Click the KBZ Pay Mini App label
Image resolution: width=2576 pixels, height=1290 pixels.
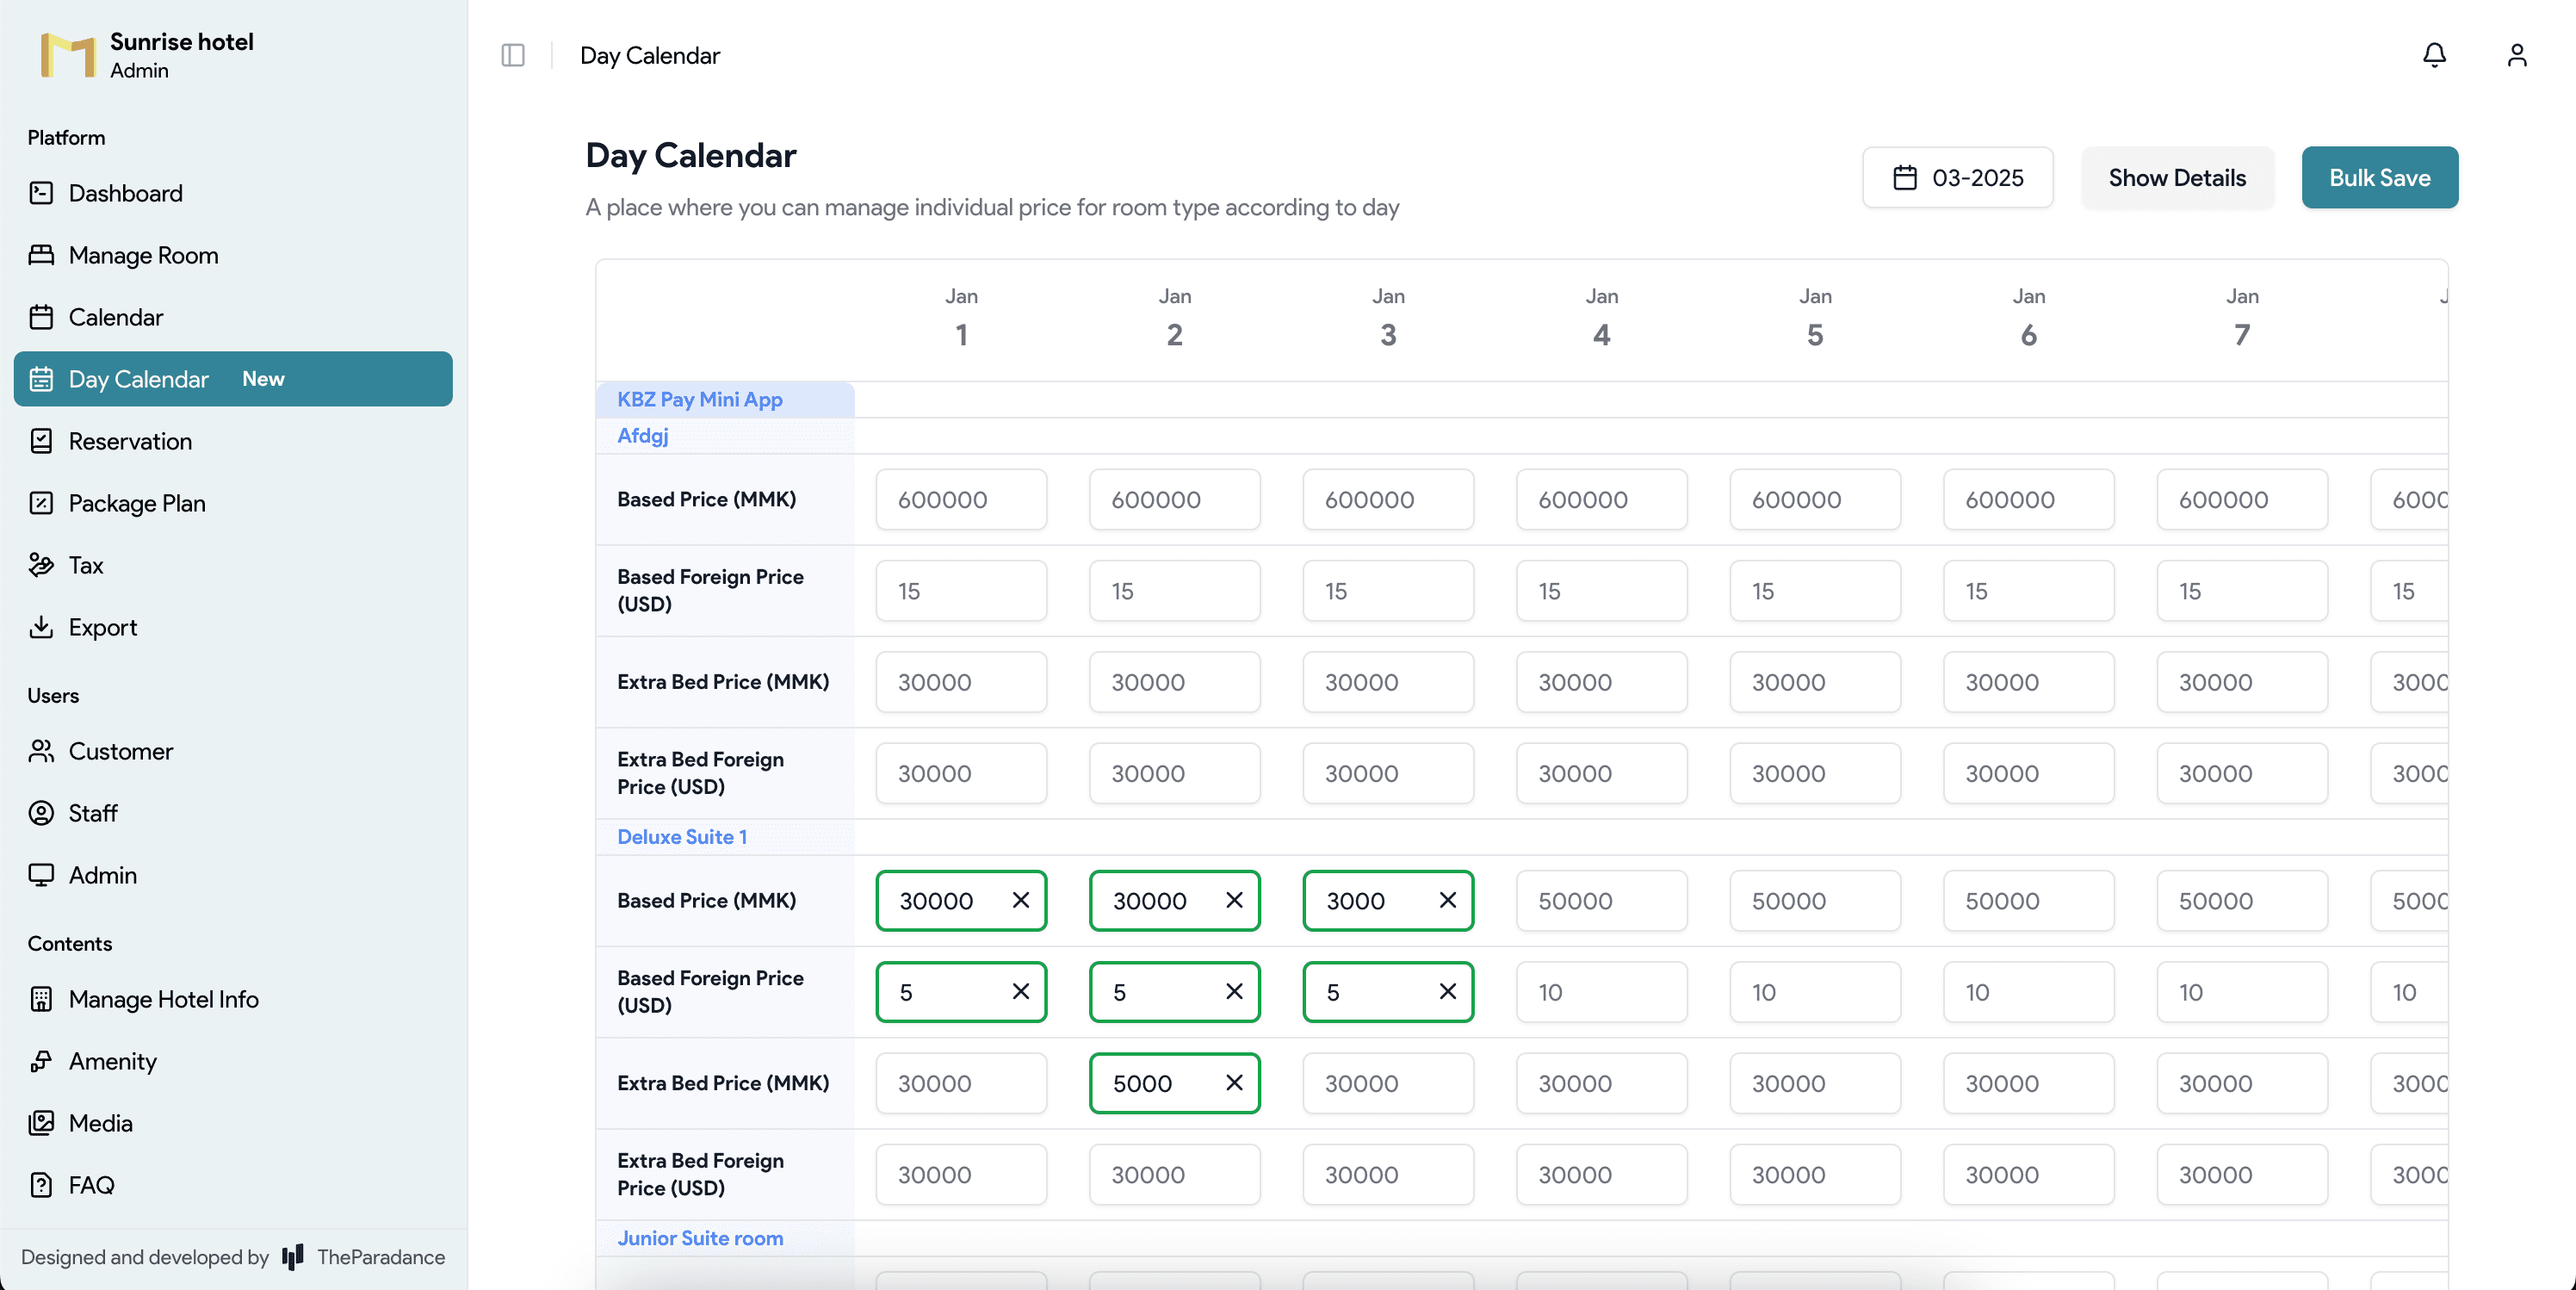[x=700, y=399]
